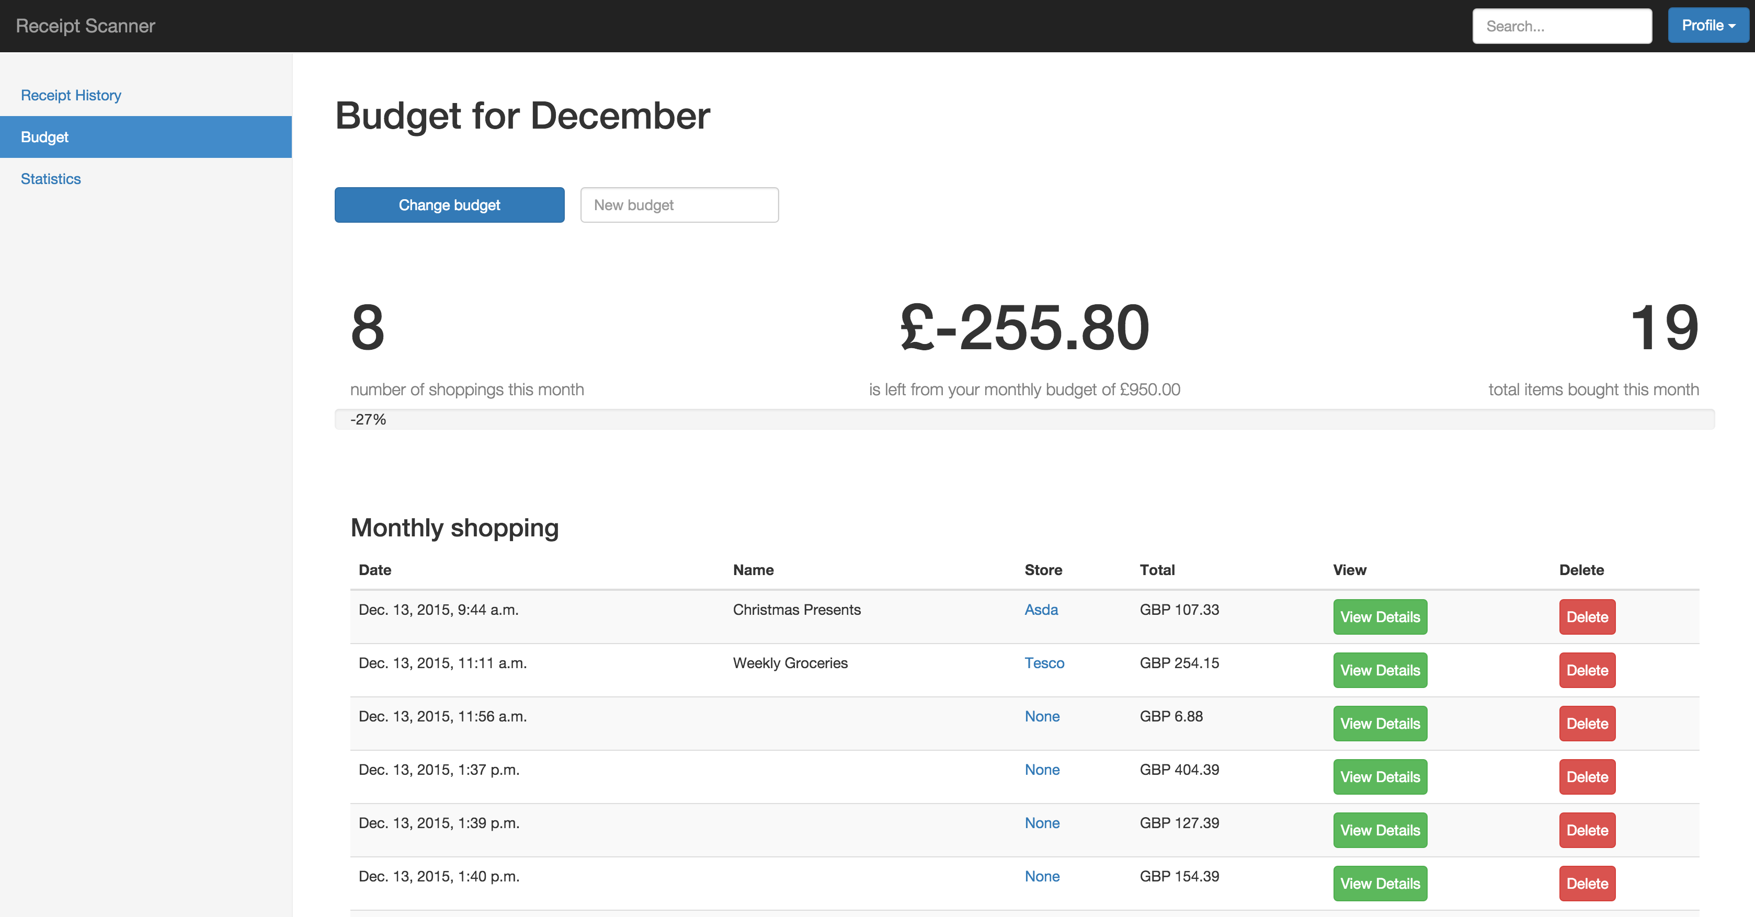Open Receipt History in sidebar
Viewport: 1755px width, 917px height.
(x=71, y=95)
